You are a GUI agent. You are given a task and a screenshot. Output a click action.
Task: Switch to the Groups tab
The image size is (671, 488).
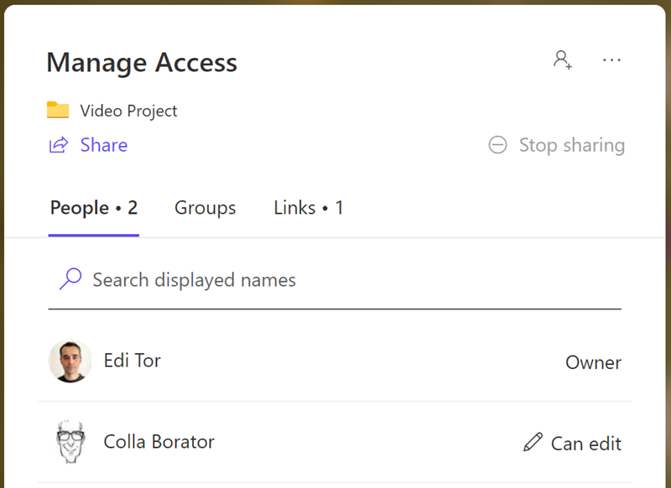click(x=205, y=208)
